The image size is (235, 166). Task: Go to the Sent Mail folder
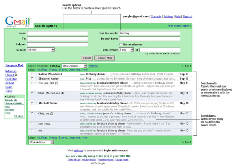11,79
